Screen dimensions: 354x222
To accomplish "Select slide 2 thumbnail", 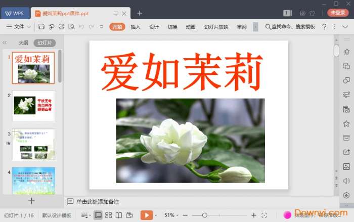I will click(x=33, y=106).
